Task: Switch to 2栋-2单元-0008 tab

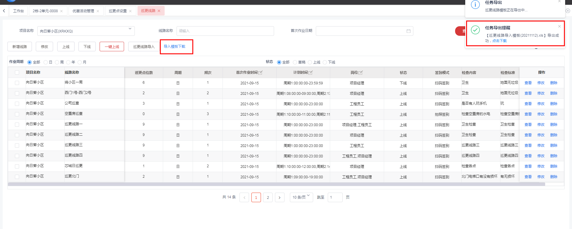Action: pyautogui.click(x=45, y=11)
